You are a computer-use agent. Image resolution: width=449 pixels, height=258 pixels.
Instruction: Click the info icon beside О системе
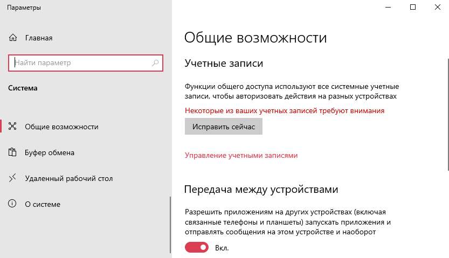[12, 204]
